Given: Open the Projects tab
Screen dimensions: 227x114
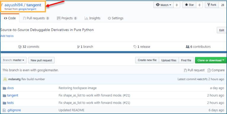Looking at the screenshot, I should tap(67, 18).
